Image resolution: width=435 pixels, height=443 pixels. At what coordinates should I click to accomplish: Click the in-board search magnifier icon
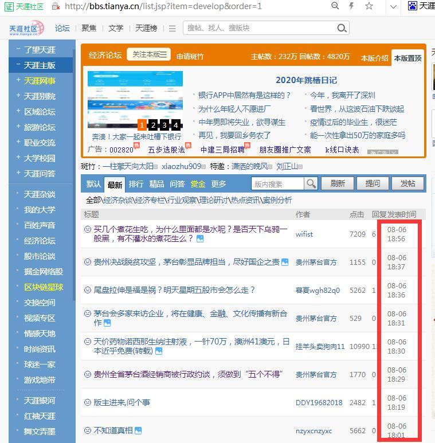coord(311,183)
